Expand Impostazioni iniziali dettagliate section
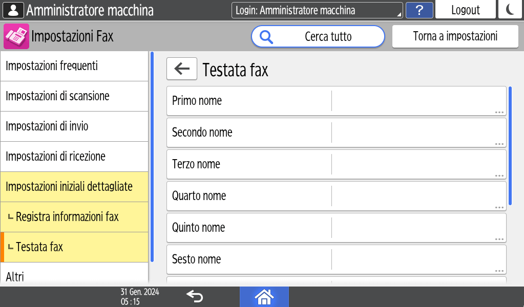 [x=74, y=187]
